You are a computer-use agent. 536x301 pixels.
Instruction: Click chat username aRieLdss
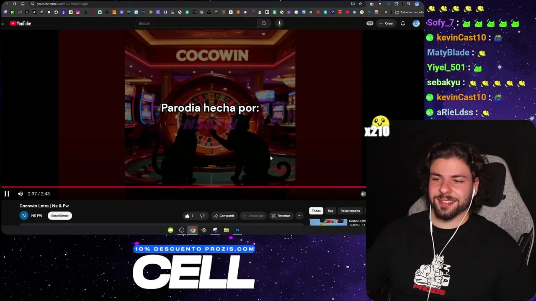(x=455, y=112)
